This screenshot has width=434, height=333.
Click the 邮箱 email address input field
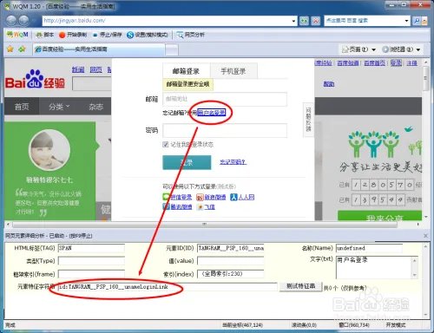point(225,99)
